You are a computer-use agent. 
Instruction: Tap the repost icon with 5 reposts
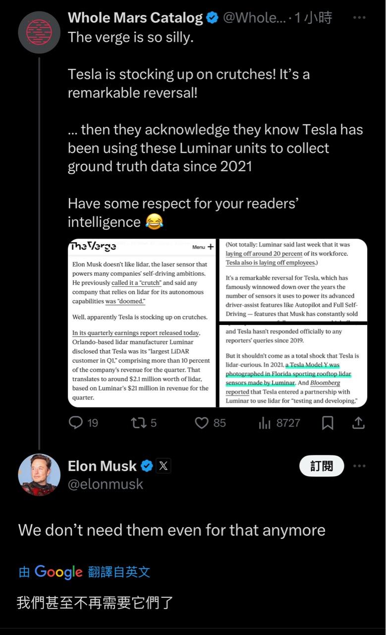click(x=137, y=423)
